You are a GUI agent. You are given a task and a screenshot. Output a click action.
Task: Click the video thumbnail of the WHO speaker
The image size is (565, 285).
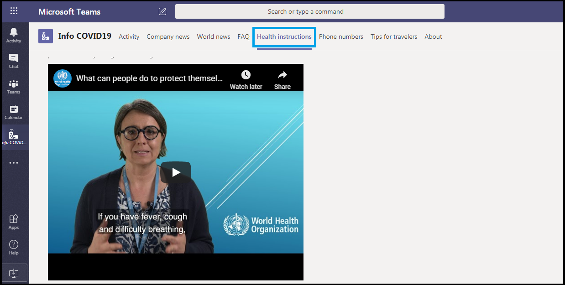tap(176, 172)
